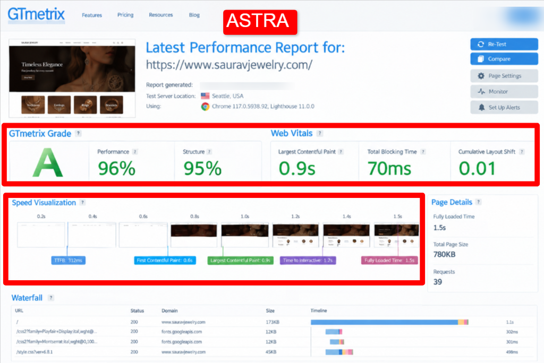Click the 0.01 layout shift value
The image size is (544, 363).
click(x=477, y=169)
